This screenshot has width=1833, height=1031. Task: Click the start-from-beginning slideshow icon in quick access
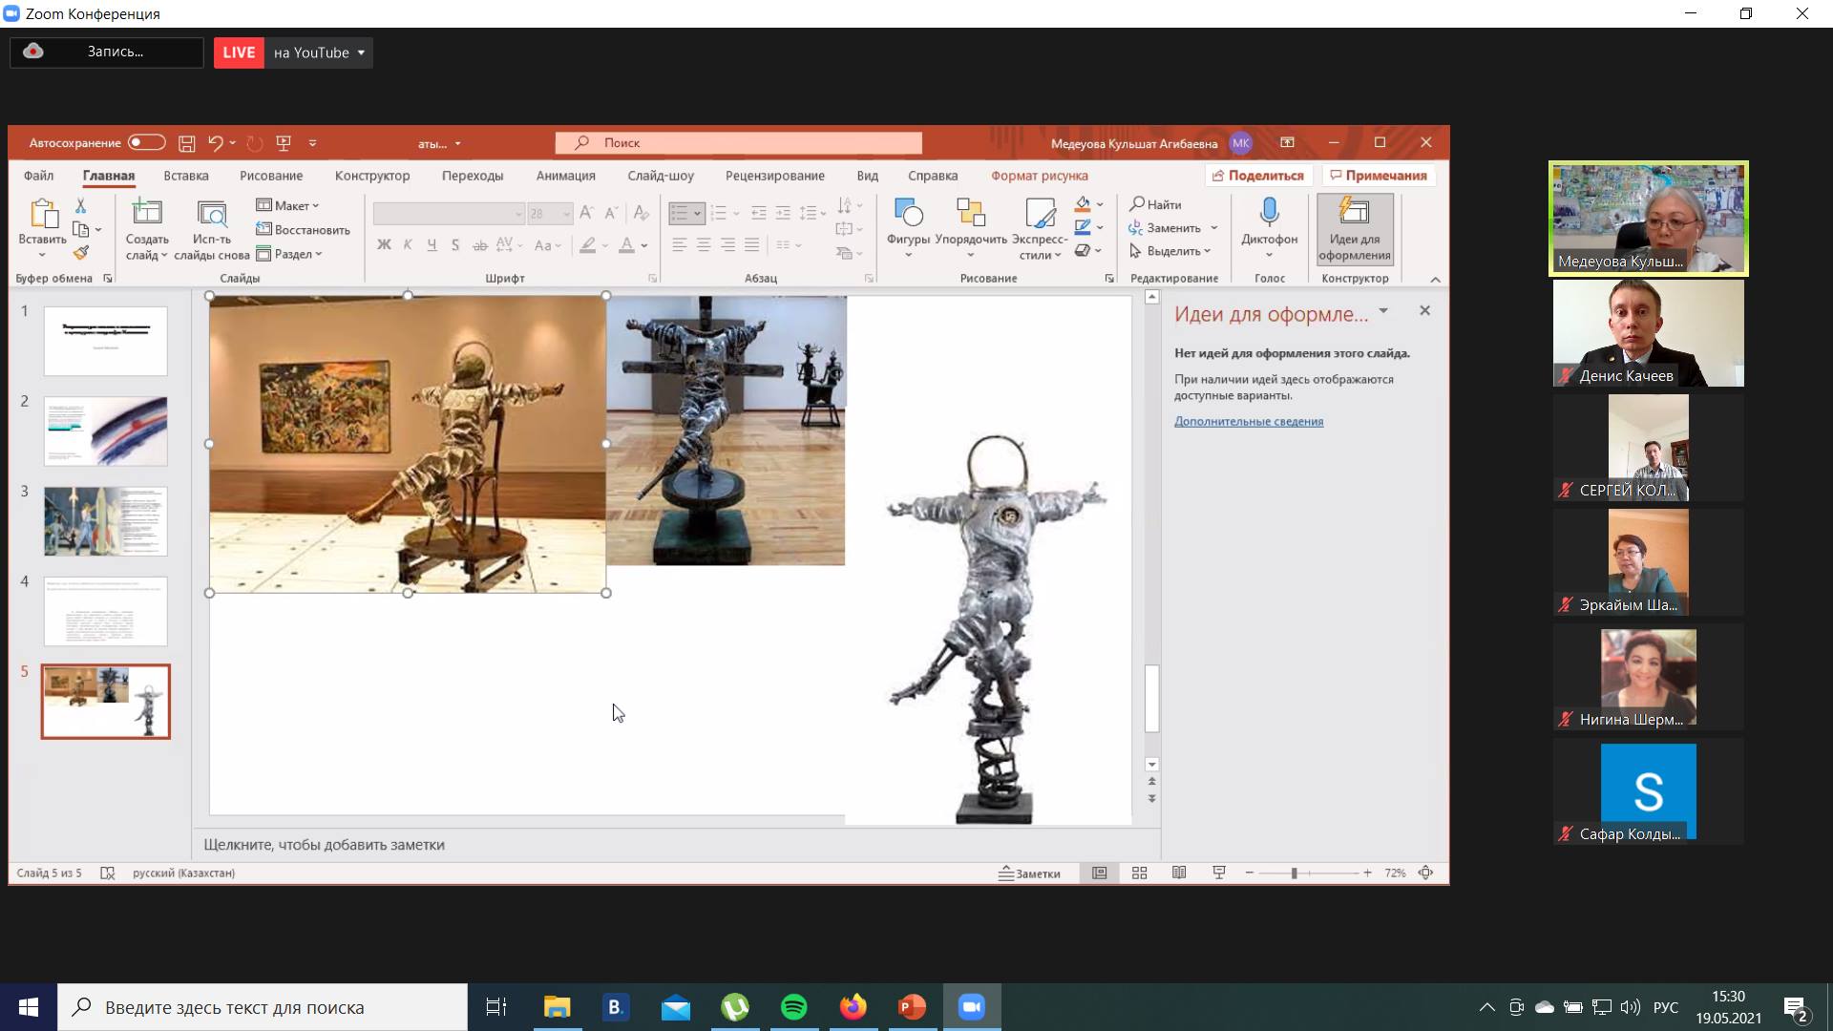tap(284, 143)
